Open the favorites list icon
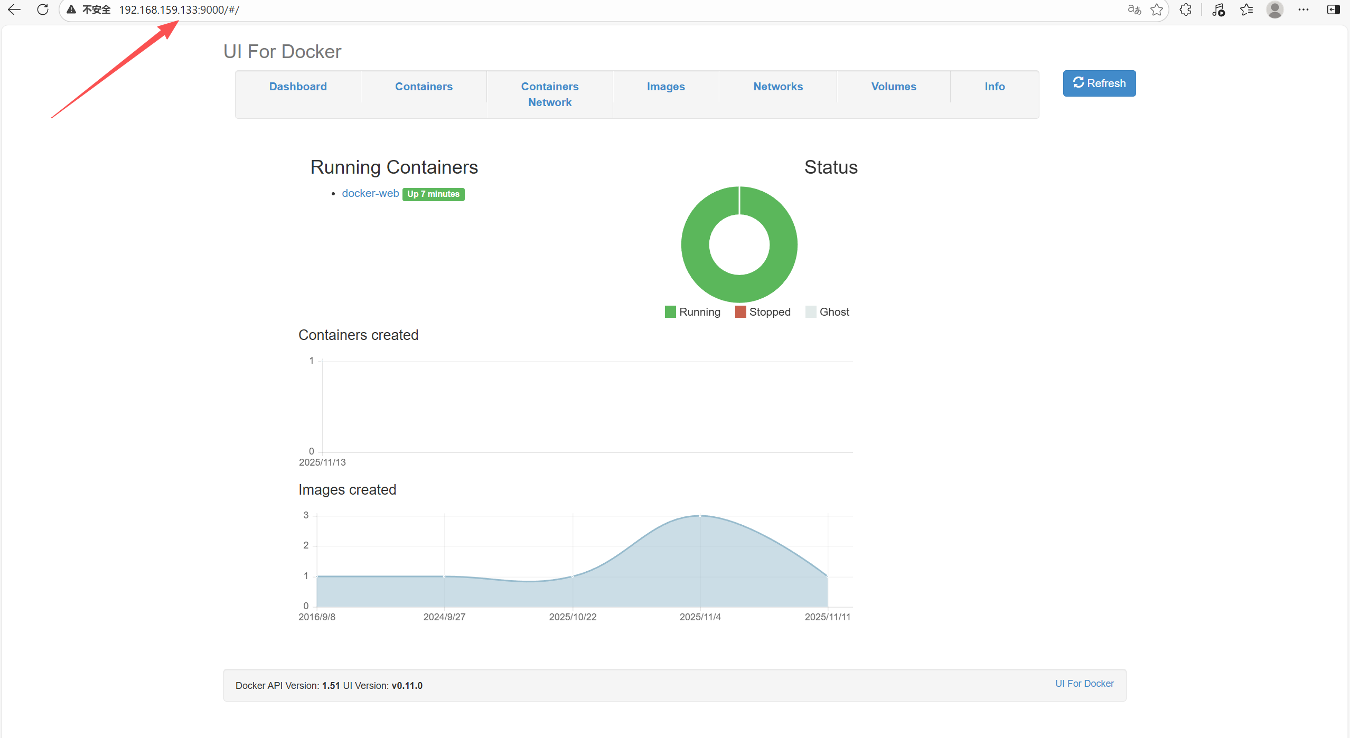This screenshot has width=1350, height=738. 1246,10
